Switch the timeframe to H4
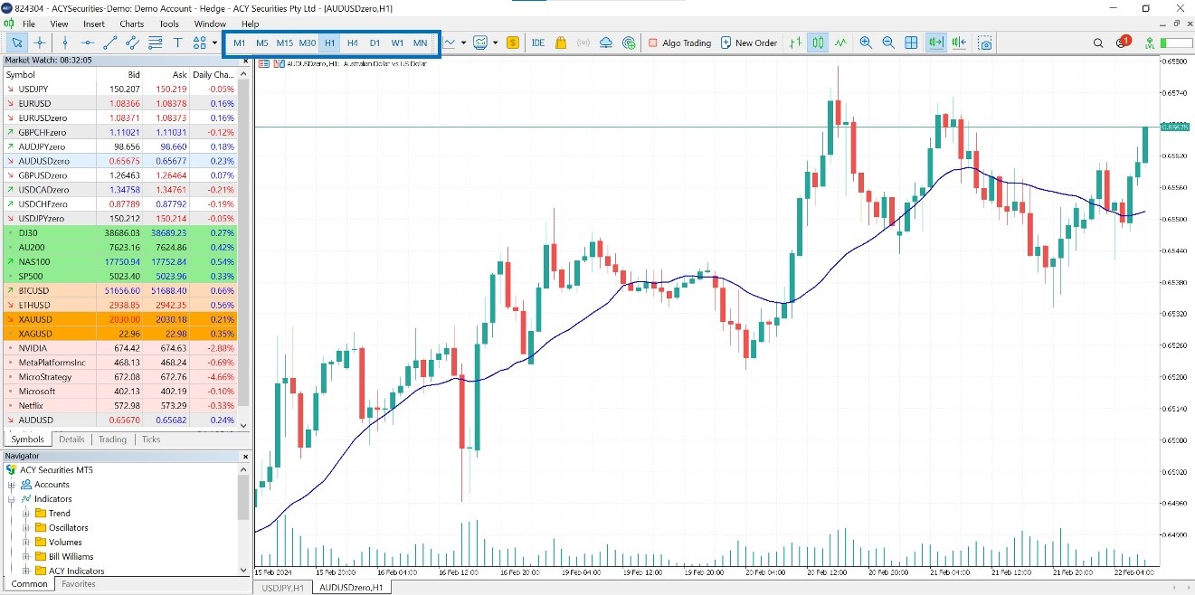Image resolution: width=1195 pixels, height=595 pixels. (353, 42)
